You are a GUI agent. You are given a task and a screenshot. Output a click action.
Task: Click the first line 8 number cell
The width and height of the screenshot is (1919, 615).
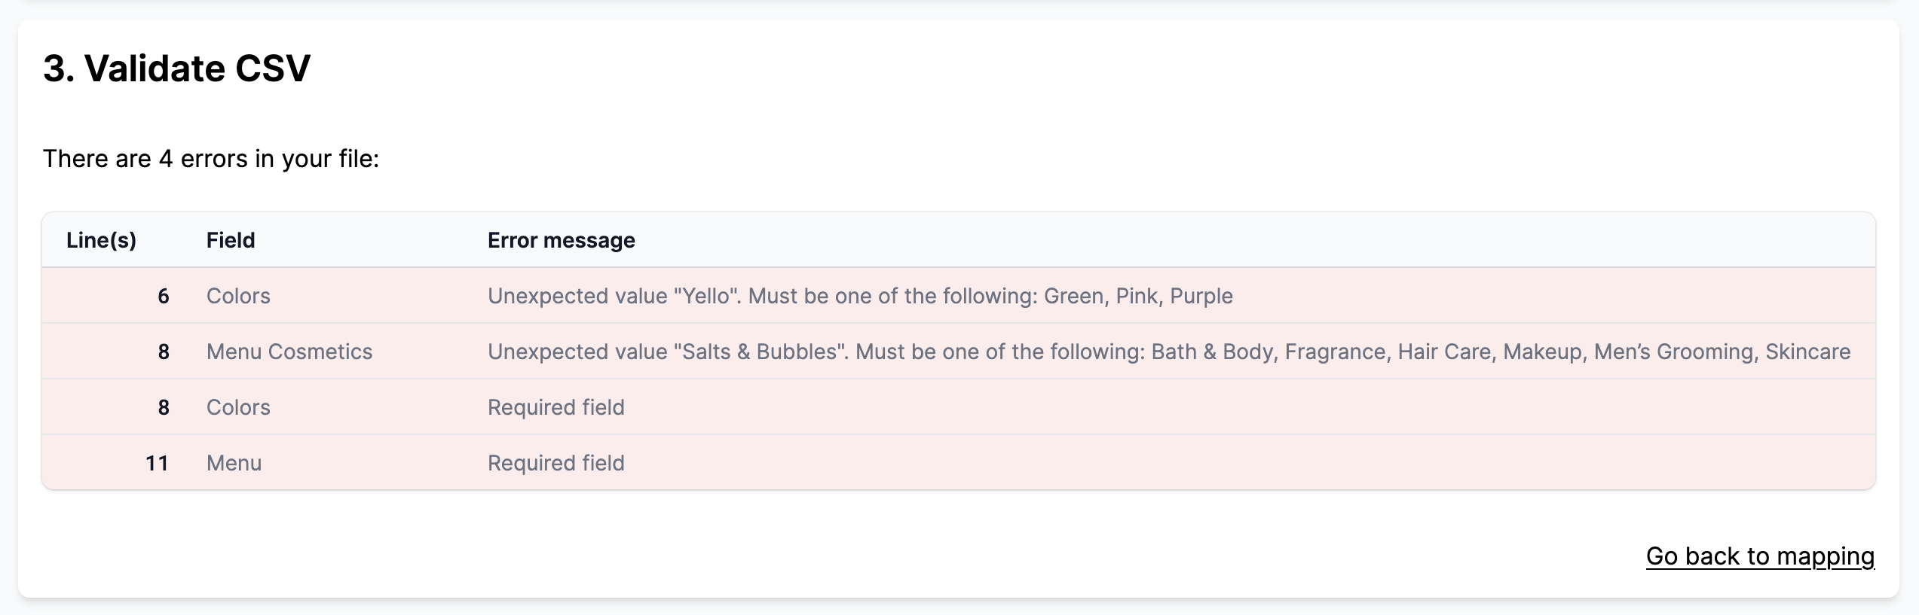pos(163,351)
